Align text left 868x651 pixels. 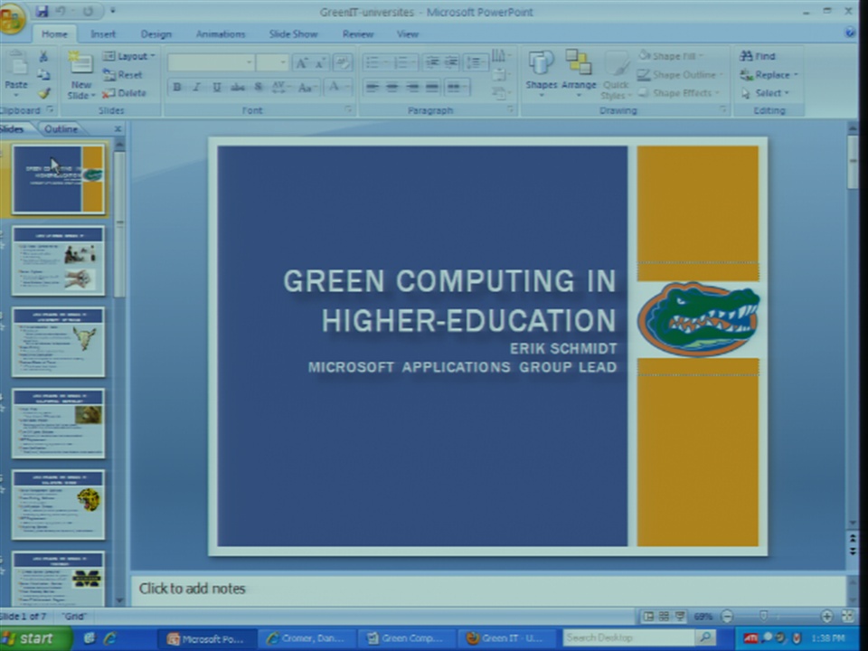click(x=373, y=87)
